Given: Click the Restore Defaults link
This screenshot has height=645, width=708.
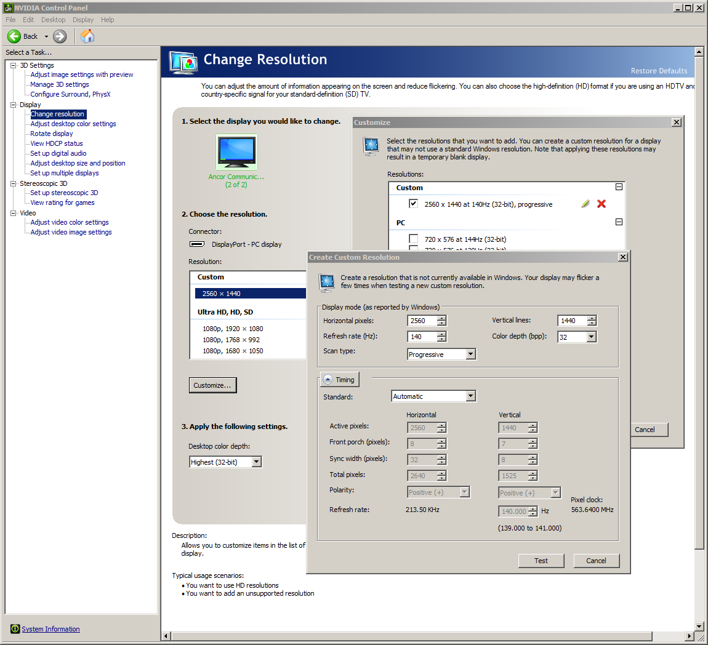Looking at the screenshot, I should (x=659, y=71).
